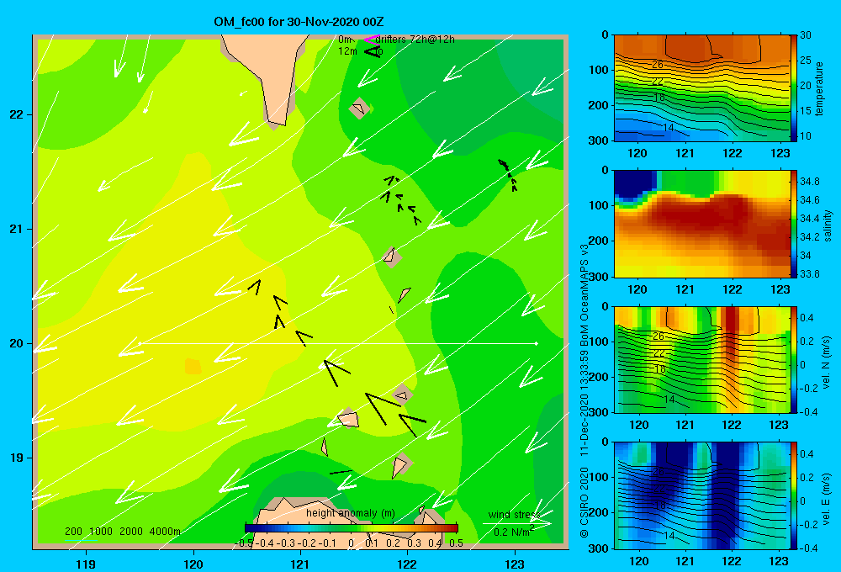Click the black 12m drifter arrow in legend
The width and height of the screenshot is (841, 572).
(372, 51)
